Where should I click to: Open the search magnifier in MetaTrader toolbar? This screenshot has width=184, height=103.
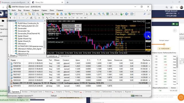145,14
